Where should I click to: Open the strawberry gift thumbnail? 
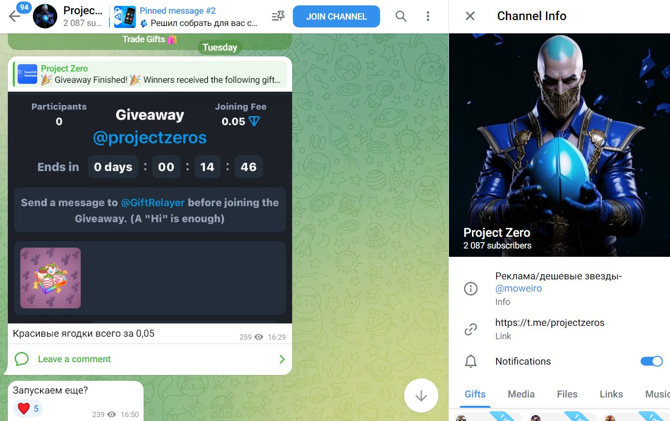click(50, 278)
